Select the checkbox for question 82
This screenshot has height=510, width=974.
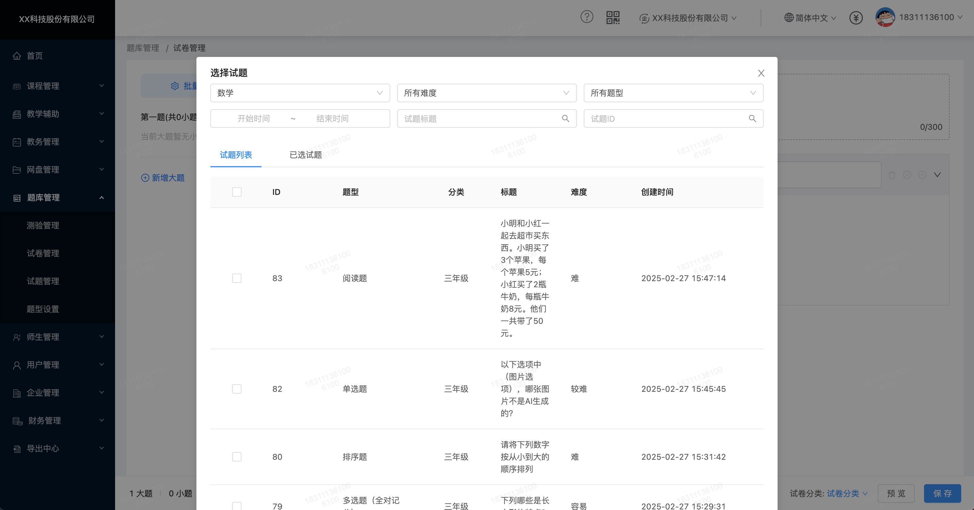(237, 389)
